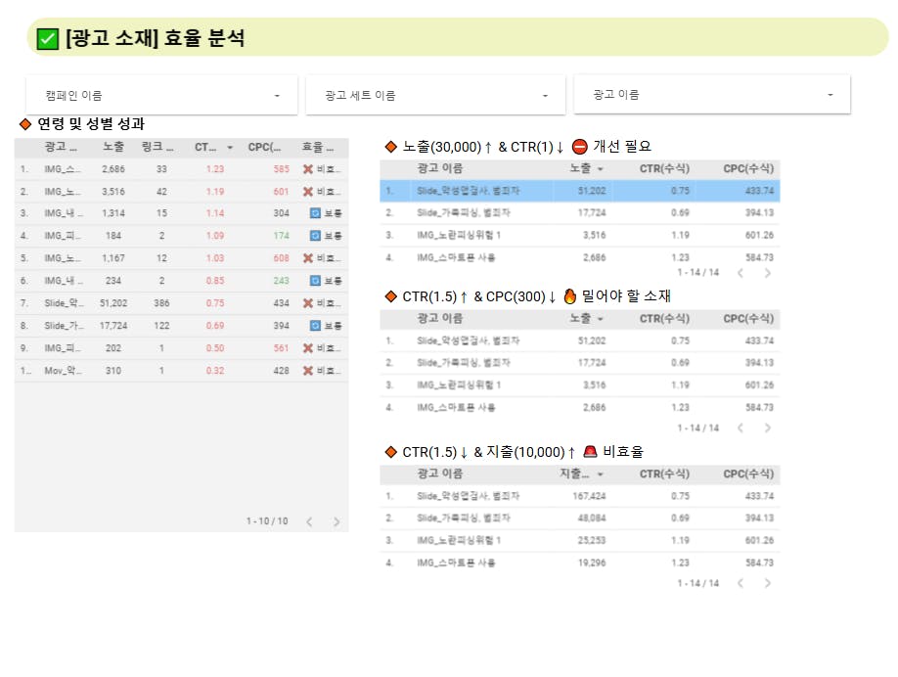Sort the left table by the 링크 column header
The width and height of the screenshot is (898, 677).
tap(157, 147)
